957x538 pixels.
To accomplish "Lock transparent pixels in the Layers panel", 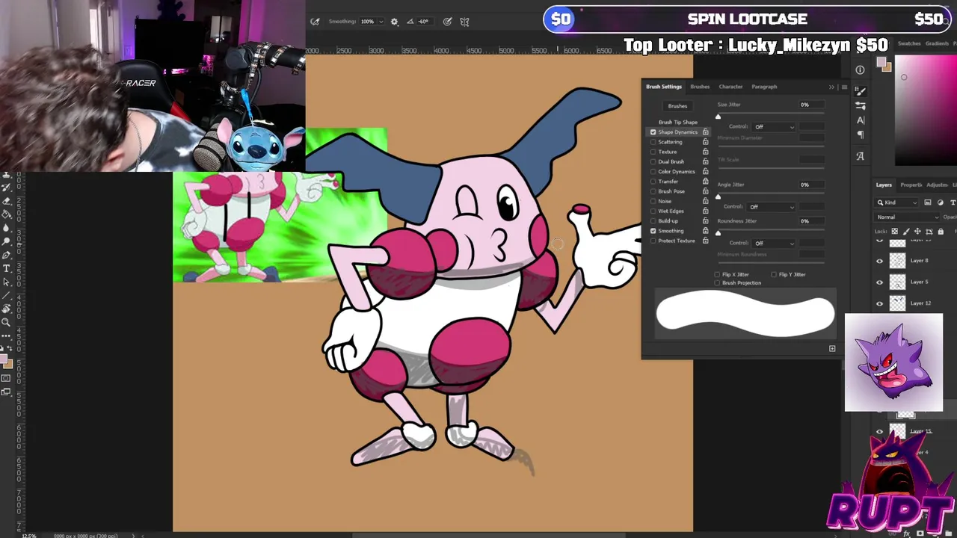I will pos(894,232).
